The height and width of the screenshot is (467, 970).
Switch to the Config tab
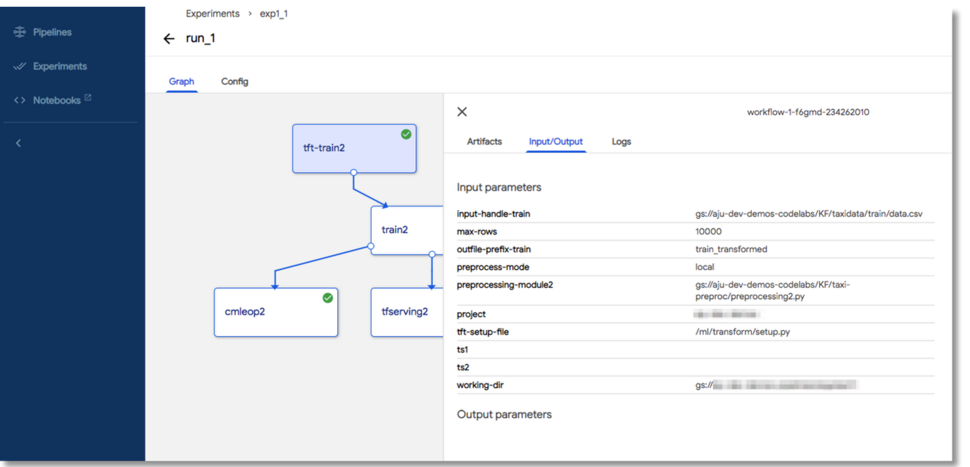234,81
